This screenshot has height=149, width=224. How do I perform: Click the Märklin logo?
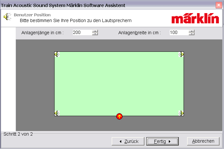coord(194,19)
